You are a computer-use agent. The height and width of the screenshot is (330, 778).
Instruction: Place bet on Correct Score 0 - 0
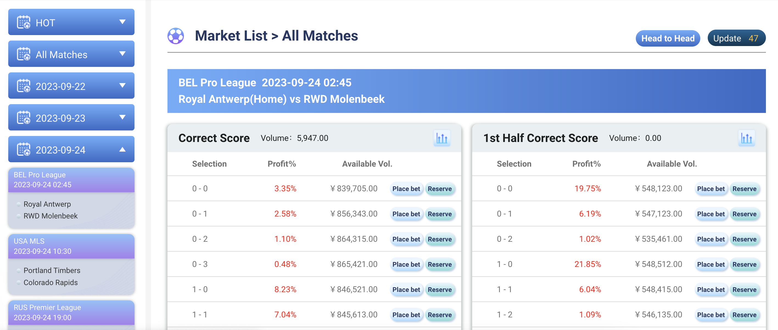pos(406,189)
